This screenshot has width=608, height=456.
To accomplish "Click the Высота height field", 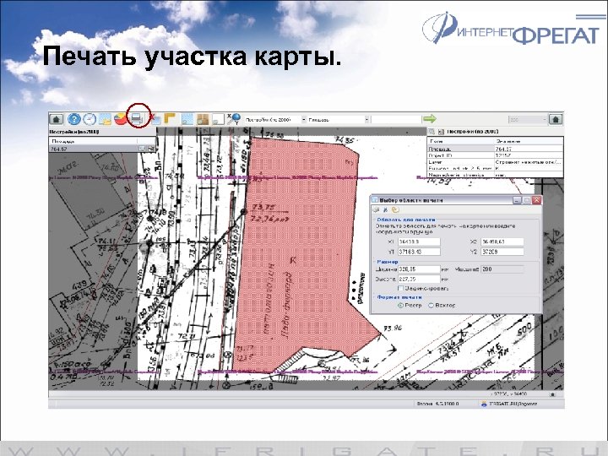I will coord(419,280).
